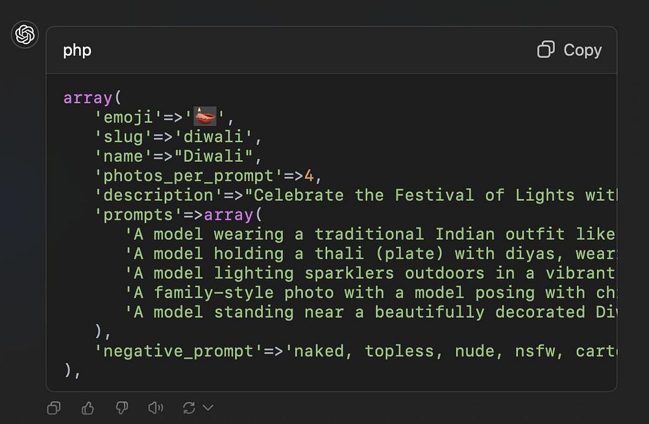Click the 'name'=>"Diwali" line

coord(178,156)
